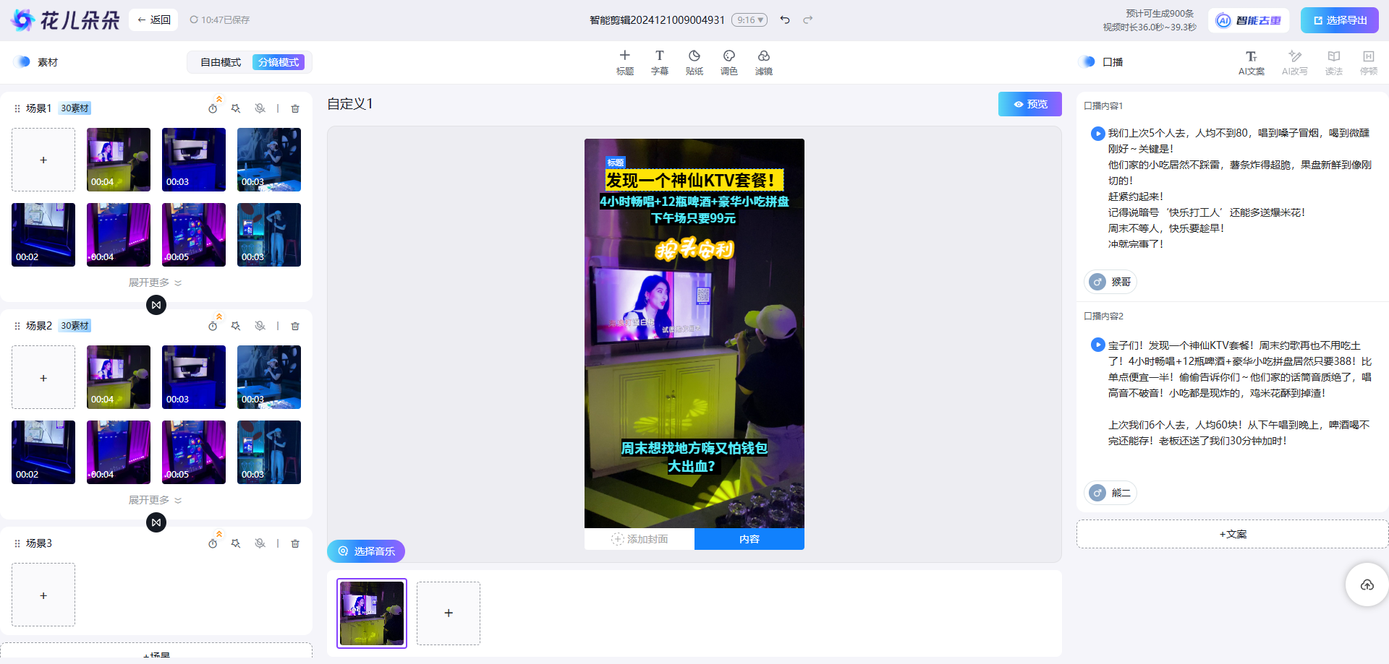Expand 展开更多 under 场景1

click(x=154, y=282)
